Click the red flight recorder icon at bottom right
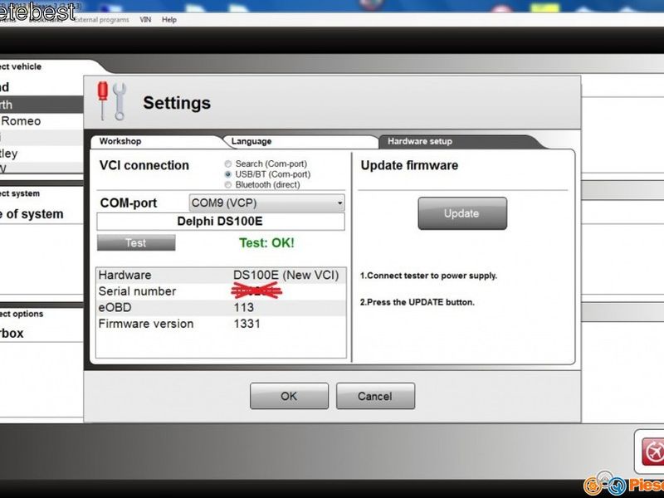 point(652,452)
